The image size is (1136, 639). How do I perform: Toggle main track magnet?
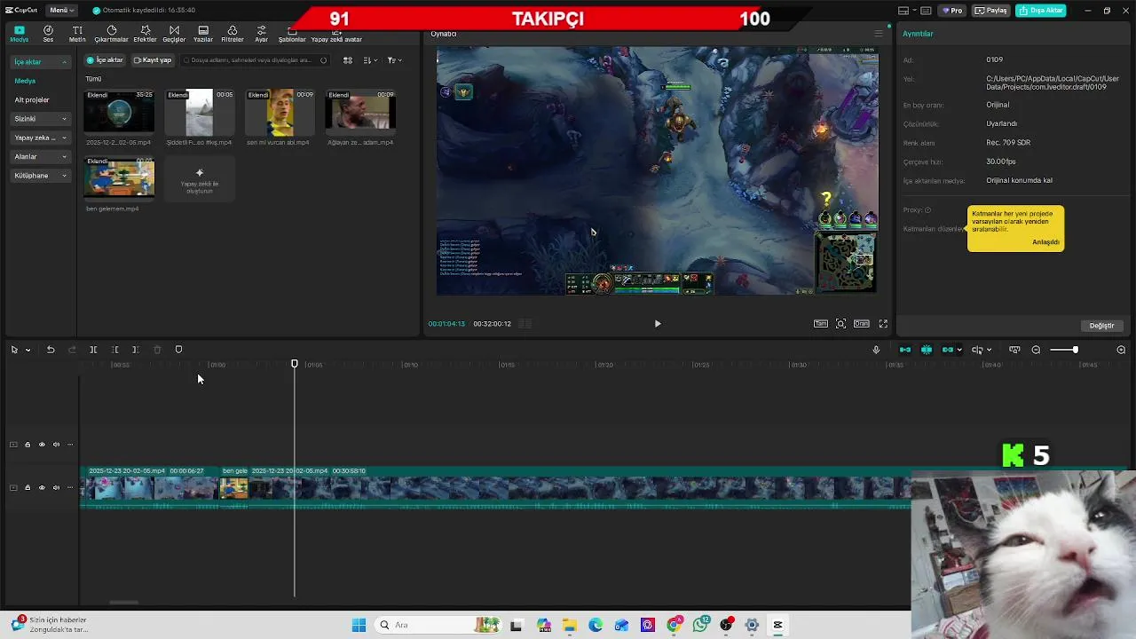coord(905,350)
